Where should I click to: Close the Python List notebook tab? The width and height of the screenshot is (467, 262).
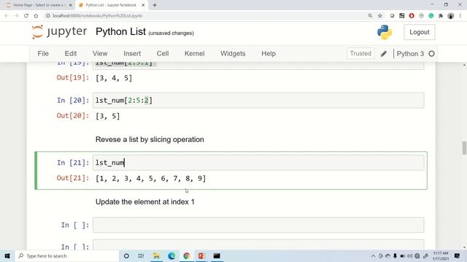(x=143, y=5)
